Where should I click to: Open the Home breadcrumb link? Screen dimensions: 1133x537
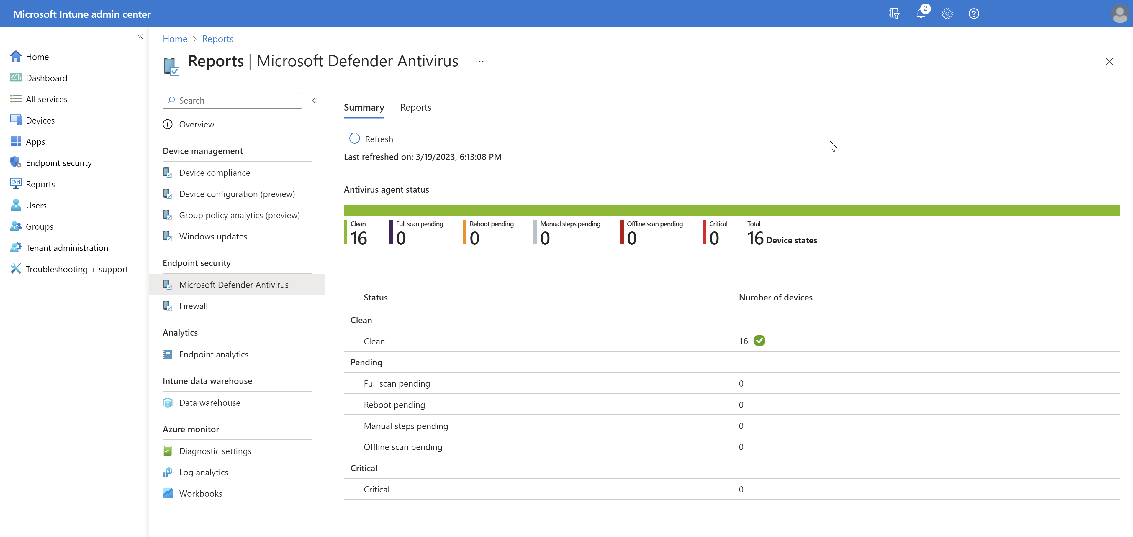(175, 39)
